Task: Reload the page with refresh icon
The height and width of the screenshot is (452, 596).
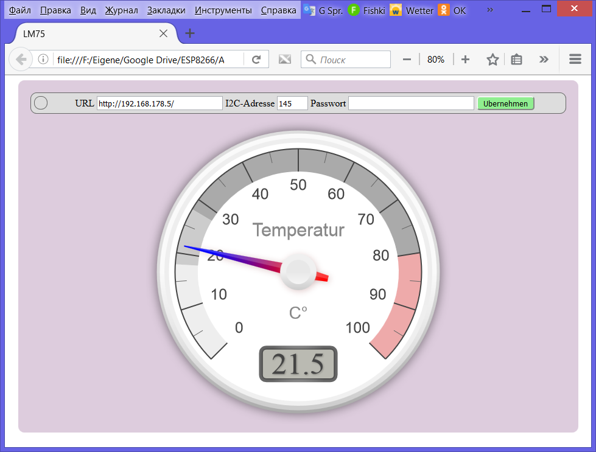Action: click(x=256, y=60)
